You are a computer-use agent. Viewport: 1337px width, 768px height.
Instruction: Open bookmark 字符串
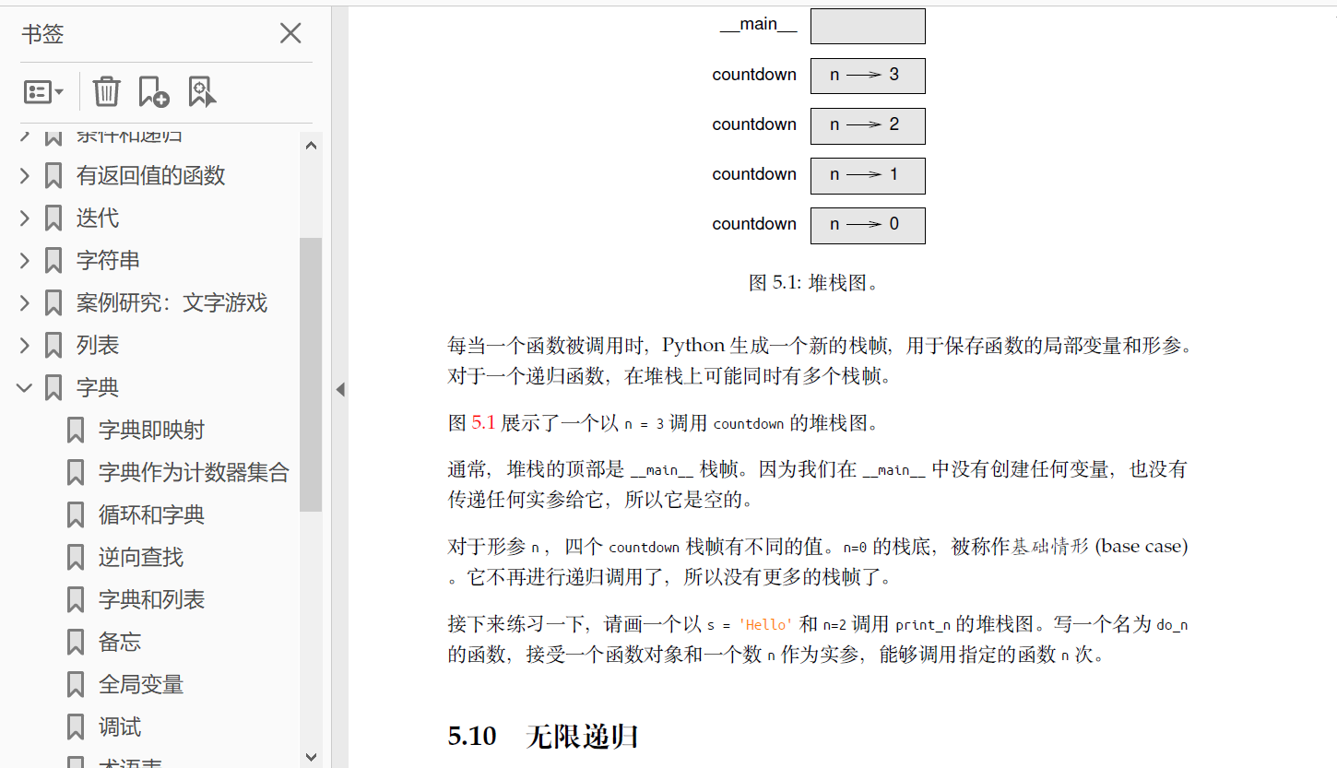[108, 260]
